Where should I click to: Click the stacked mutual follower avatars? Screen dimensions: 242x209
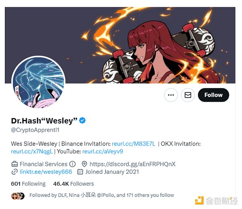pos(18,196)
